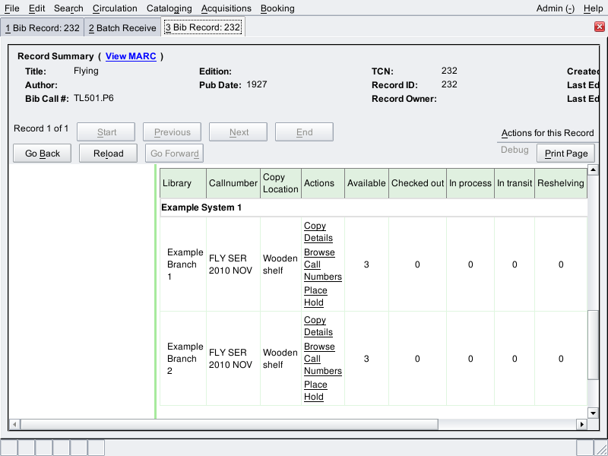
Task: Open the Circulation menu
Action: [x=115, y=8]
